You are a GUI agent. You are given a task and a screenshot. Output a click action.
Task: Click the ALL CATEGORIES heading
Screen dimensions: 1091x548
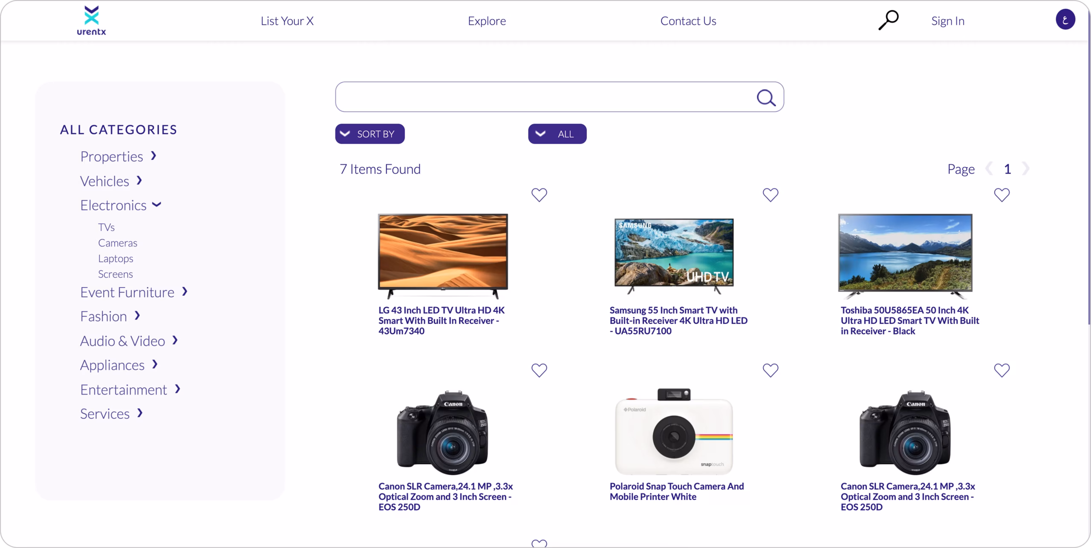click(x=118, y=130)
